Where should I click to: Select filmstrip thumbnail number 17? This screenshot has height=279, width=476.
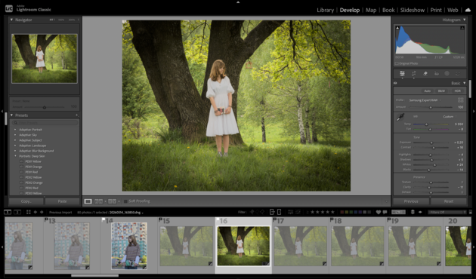[301, 246]
